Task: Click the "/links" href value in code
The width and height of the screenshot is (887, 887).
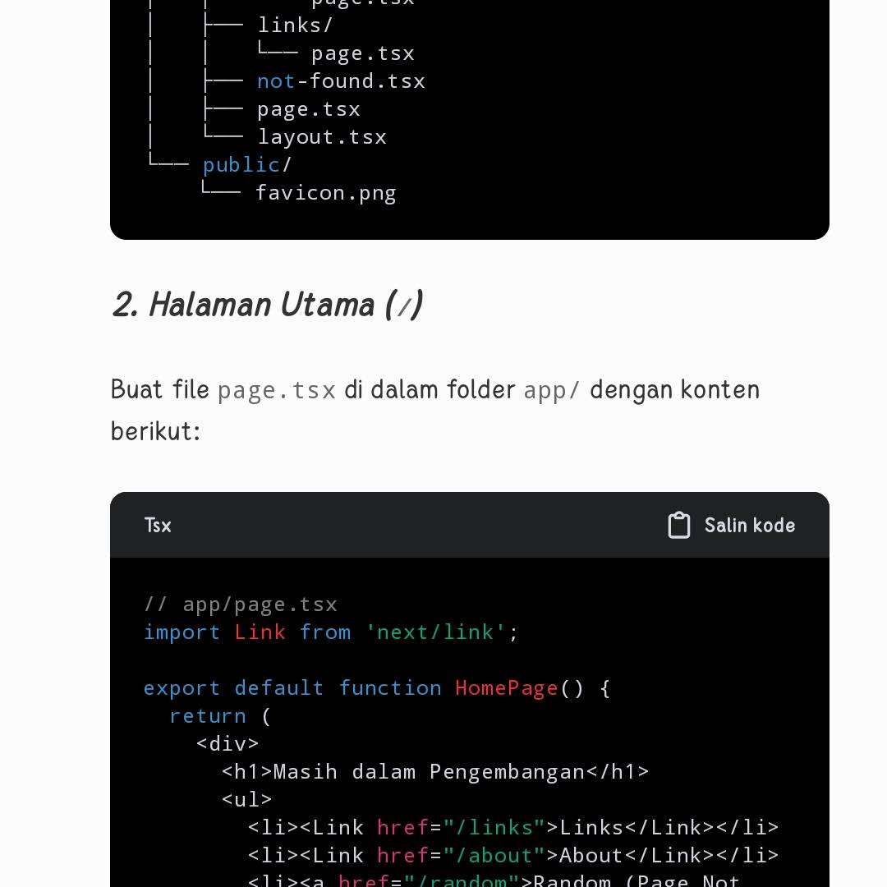Action: [494, 828]
